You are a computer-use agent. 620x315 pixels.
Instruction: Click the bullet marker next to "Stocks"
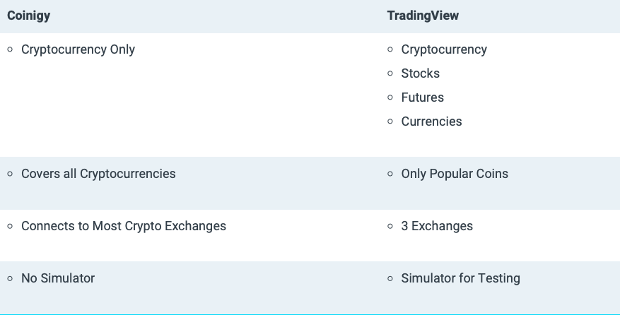coord(390,73)
